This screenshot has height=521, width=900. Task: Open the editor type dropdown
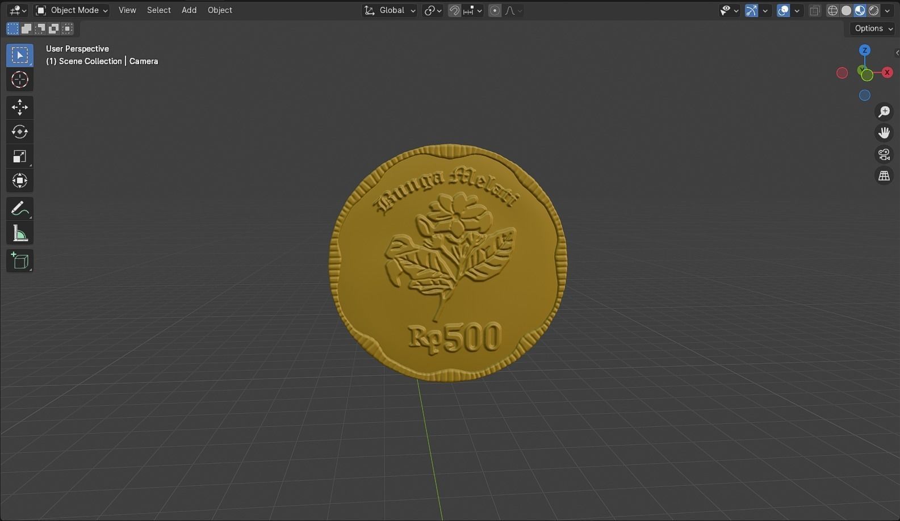coord(17,10)
